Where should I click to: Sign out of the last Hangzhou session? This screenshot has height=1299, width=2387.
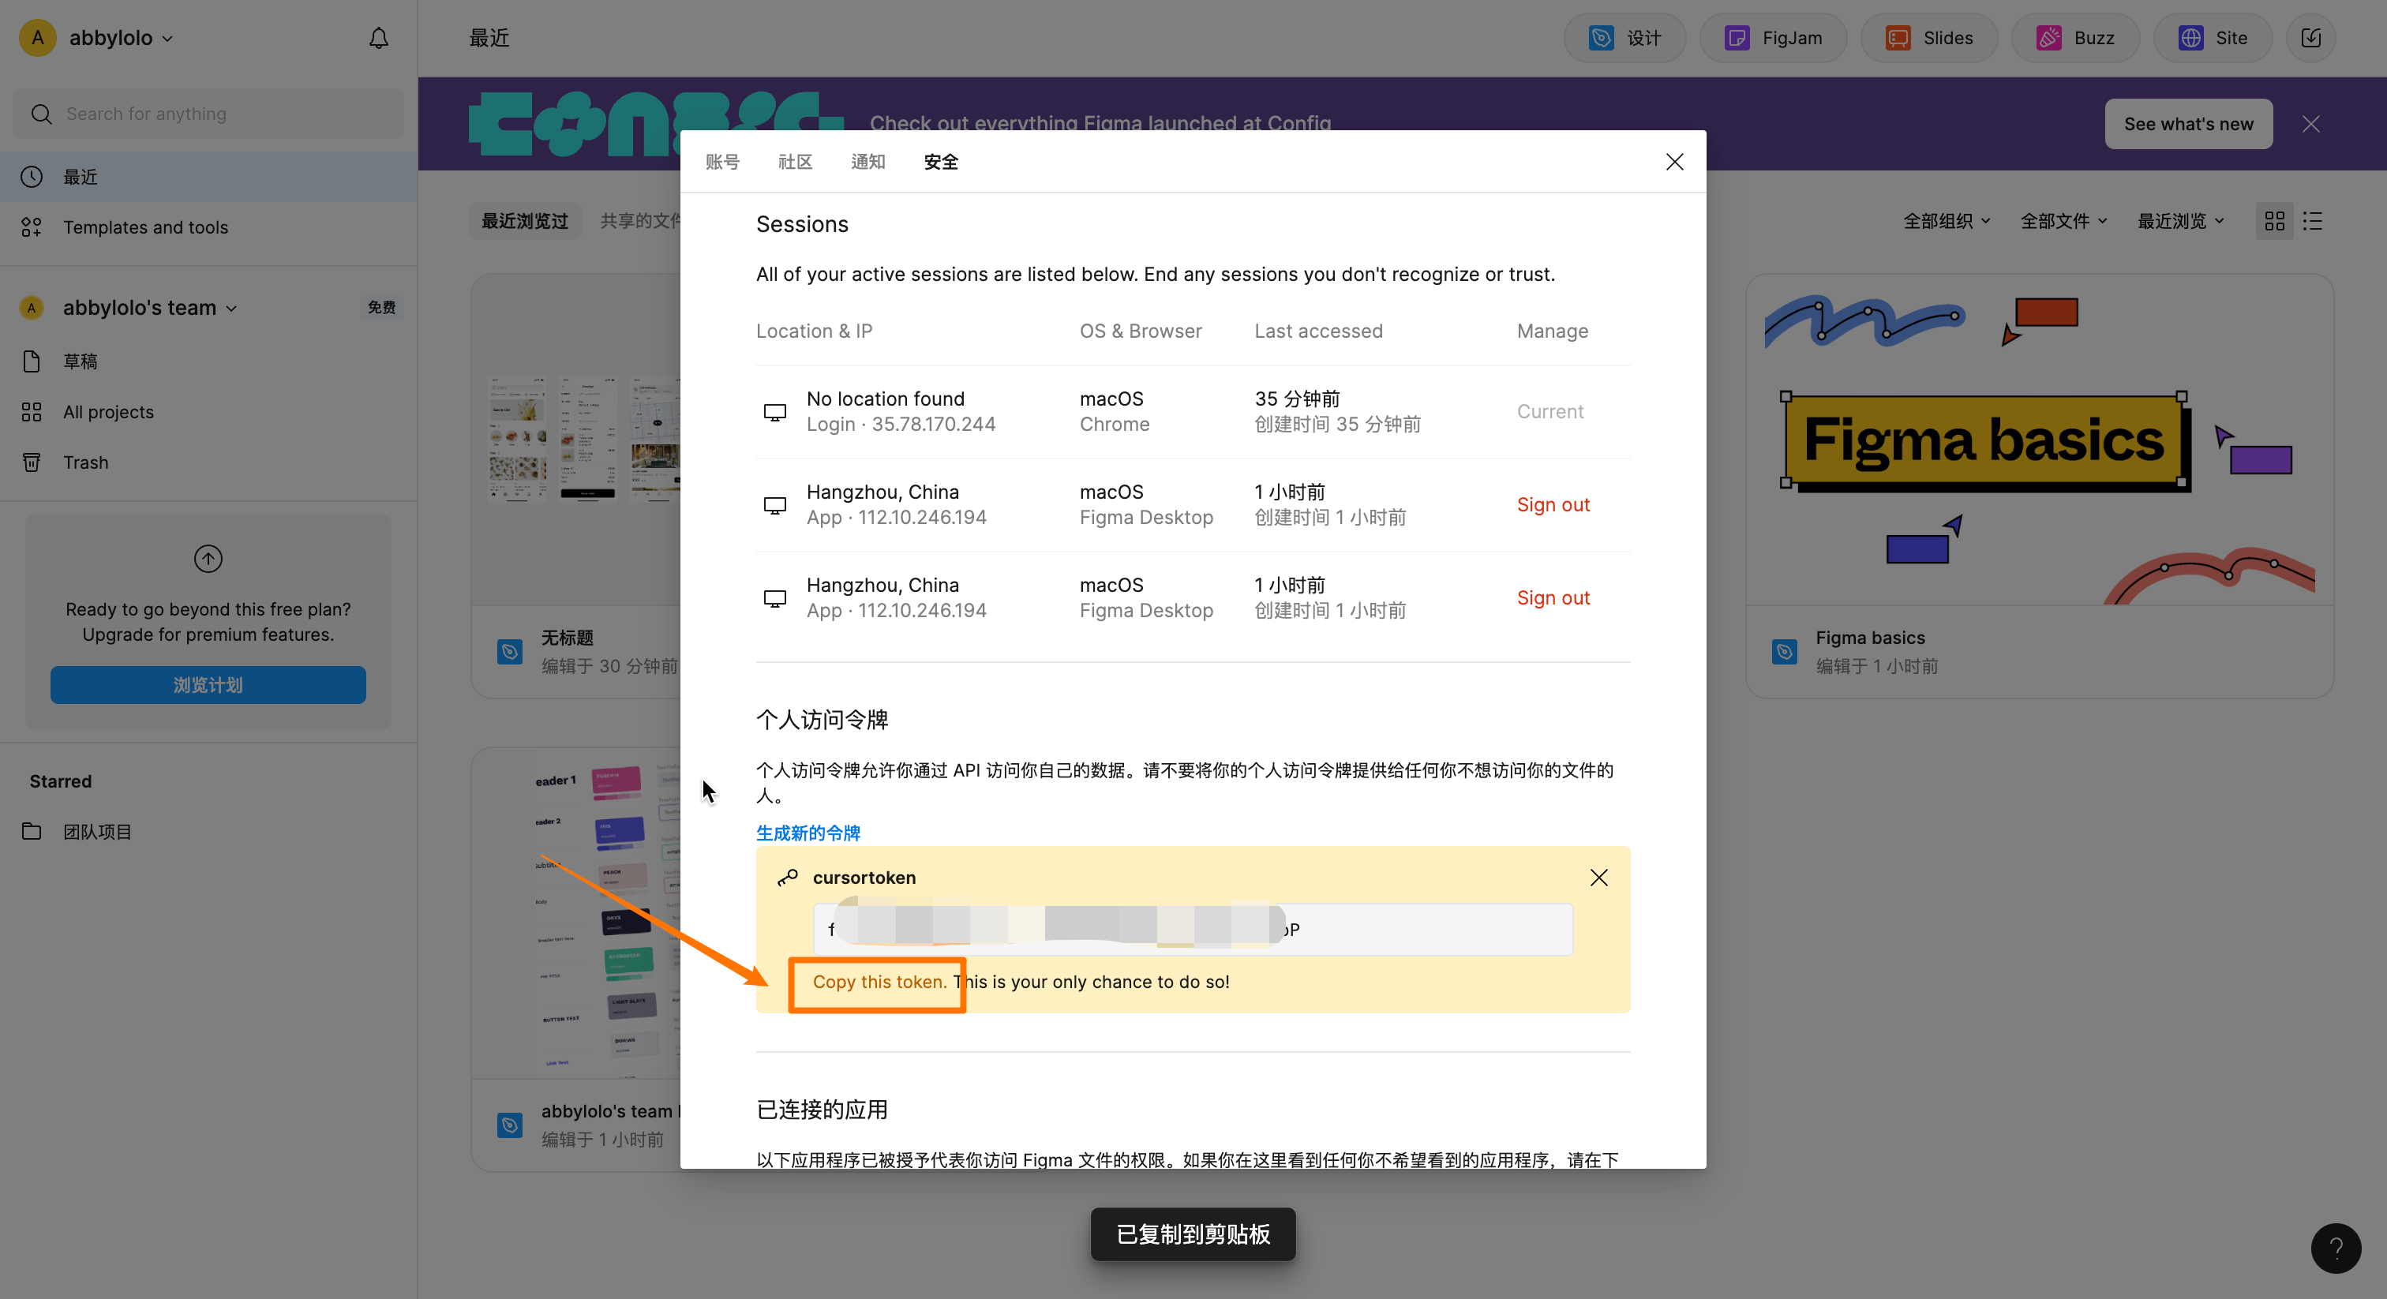tap(1553, 597)
